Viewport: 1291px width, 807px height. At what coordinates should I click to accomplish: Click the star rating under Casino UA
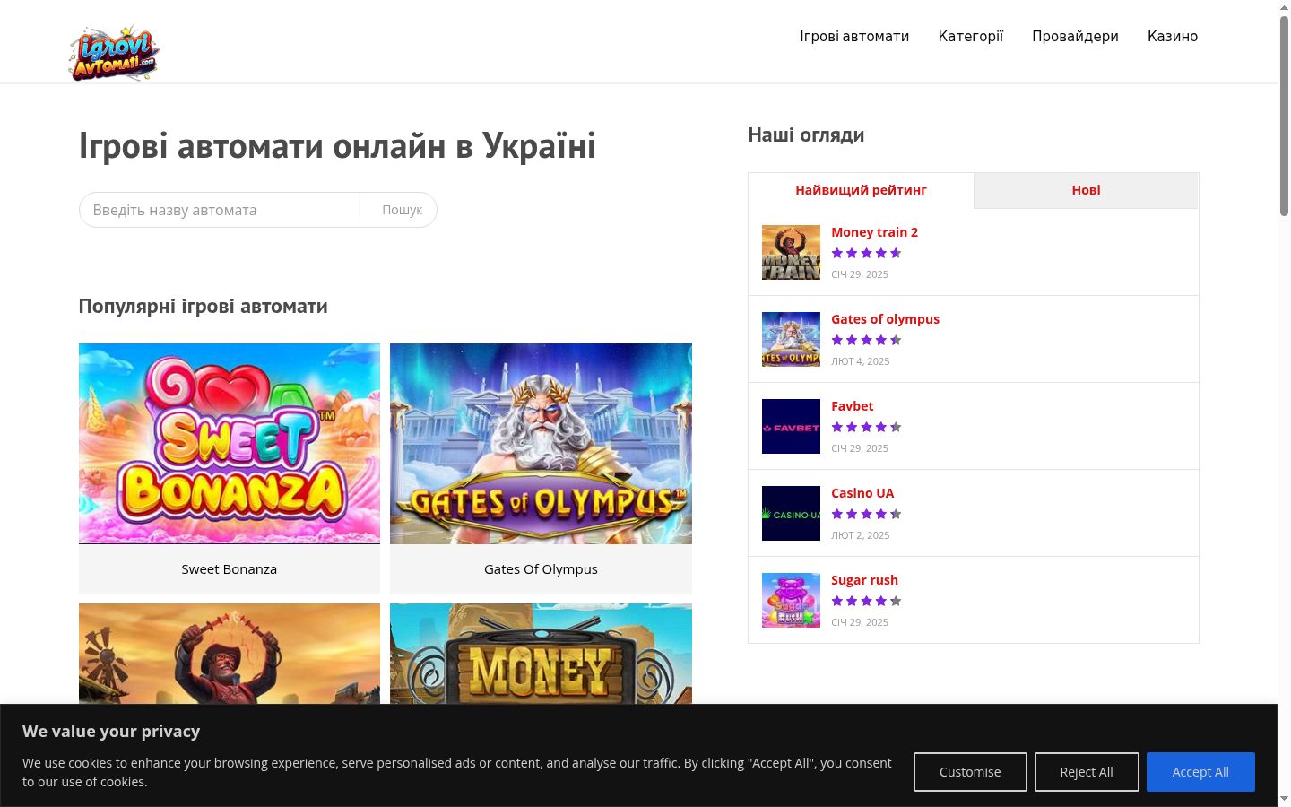pos(866,514)
